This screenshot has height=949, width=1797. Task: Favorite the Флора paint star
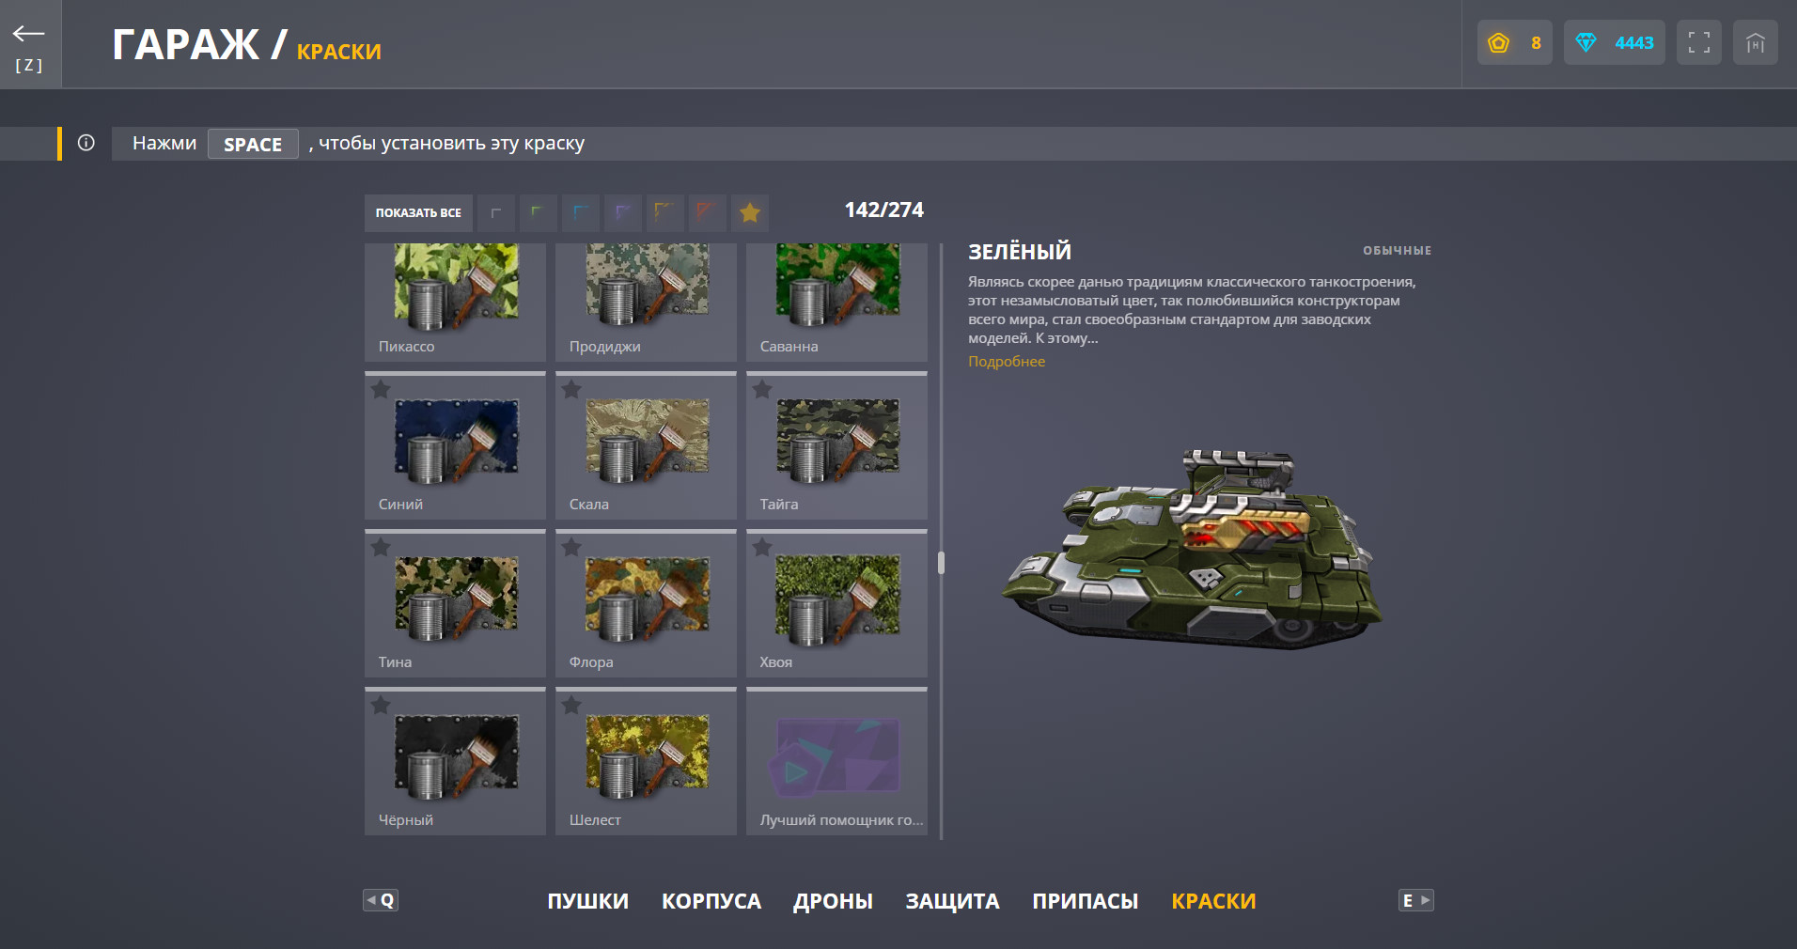coord(571,547)
